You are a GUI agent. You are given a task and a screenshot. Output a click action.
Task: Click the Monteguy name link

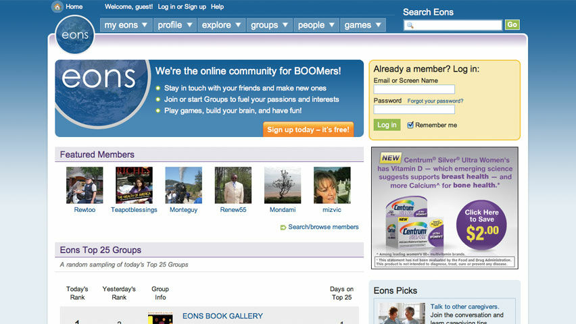tap(184, 210)
